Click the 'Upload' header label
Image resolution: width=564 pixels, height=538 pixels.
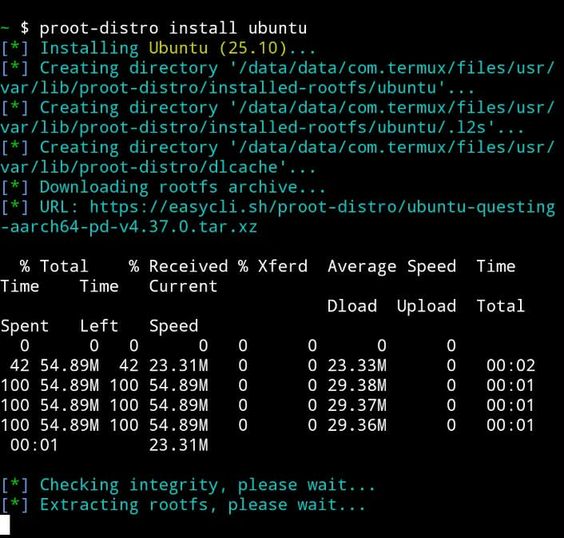click(426, 306)
